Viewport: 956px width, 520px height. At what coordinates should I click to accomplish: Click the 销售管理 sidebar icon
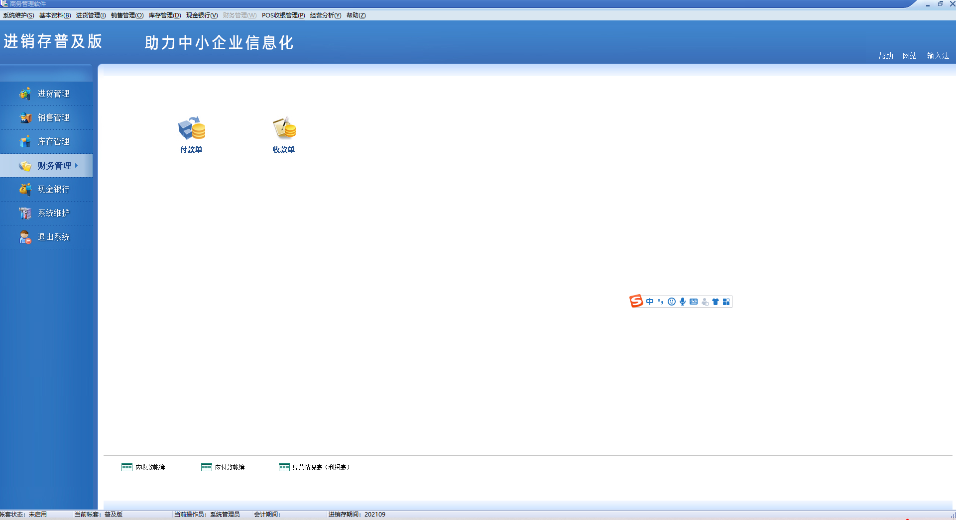click(25, 117)
